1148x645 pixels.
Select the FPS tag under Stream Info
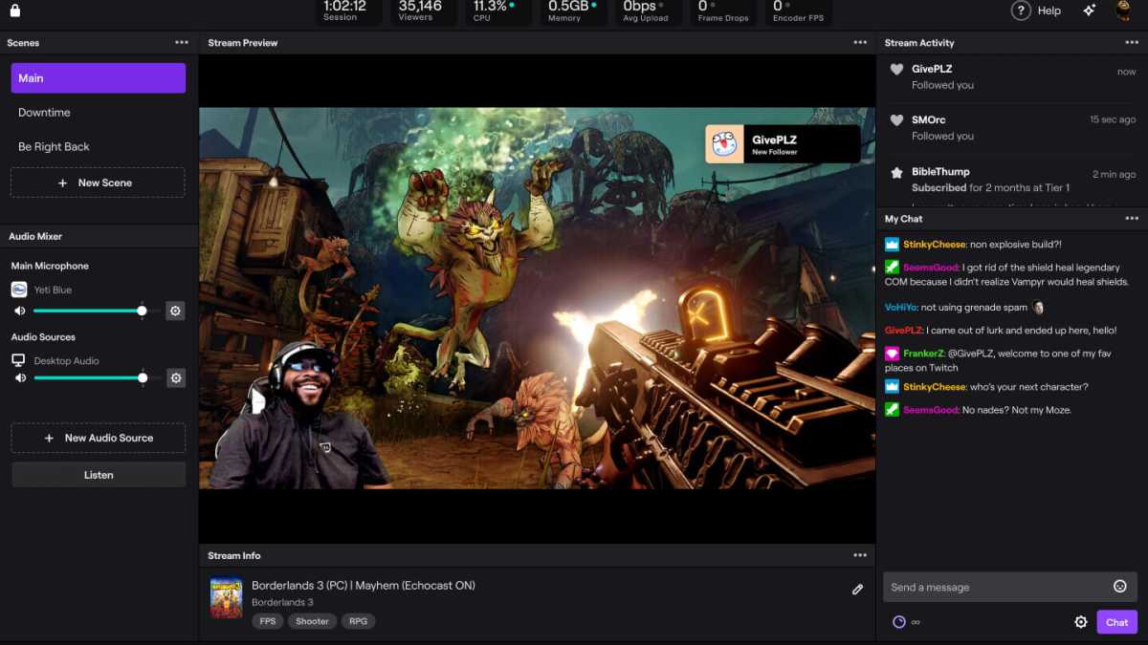[x=268, y=621]
